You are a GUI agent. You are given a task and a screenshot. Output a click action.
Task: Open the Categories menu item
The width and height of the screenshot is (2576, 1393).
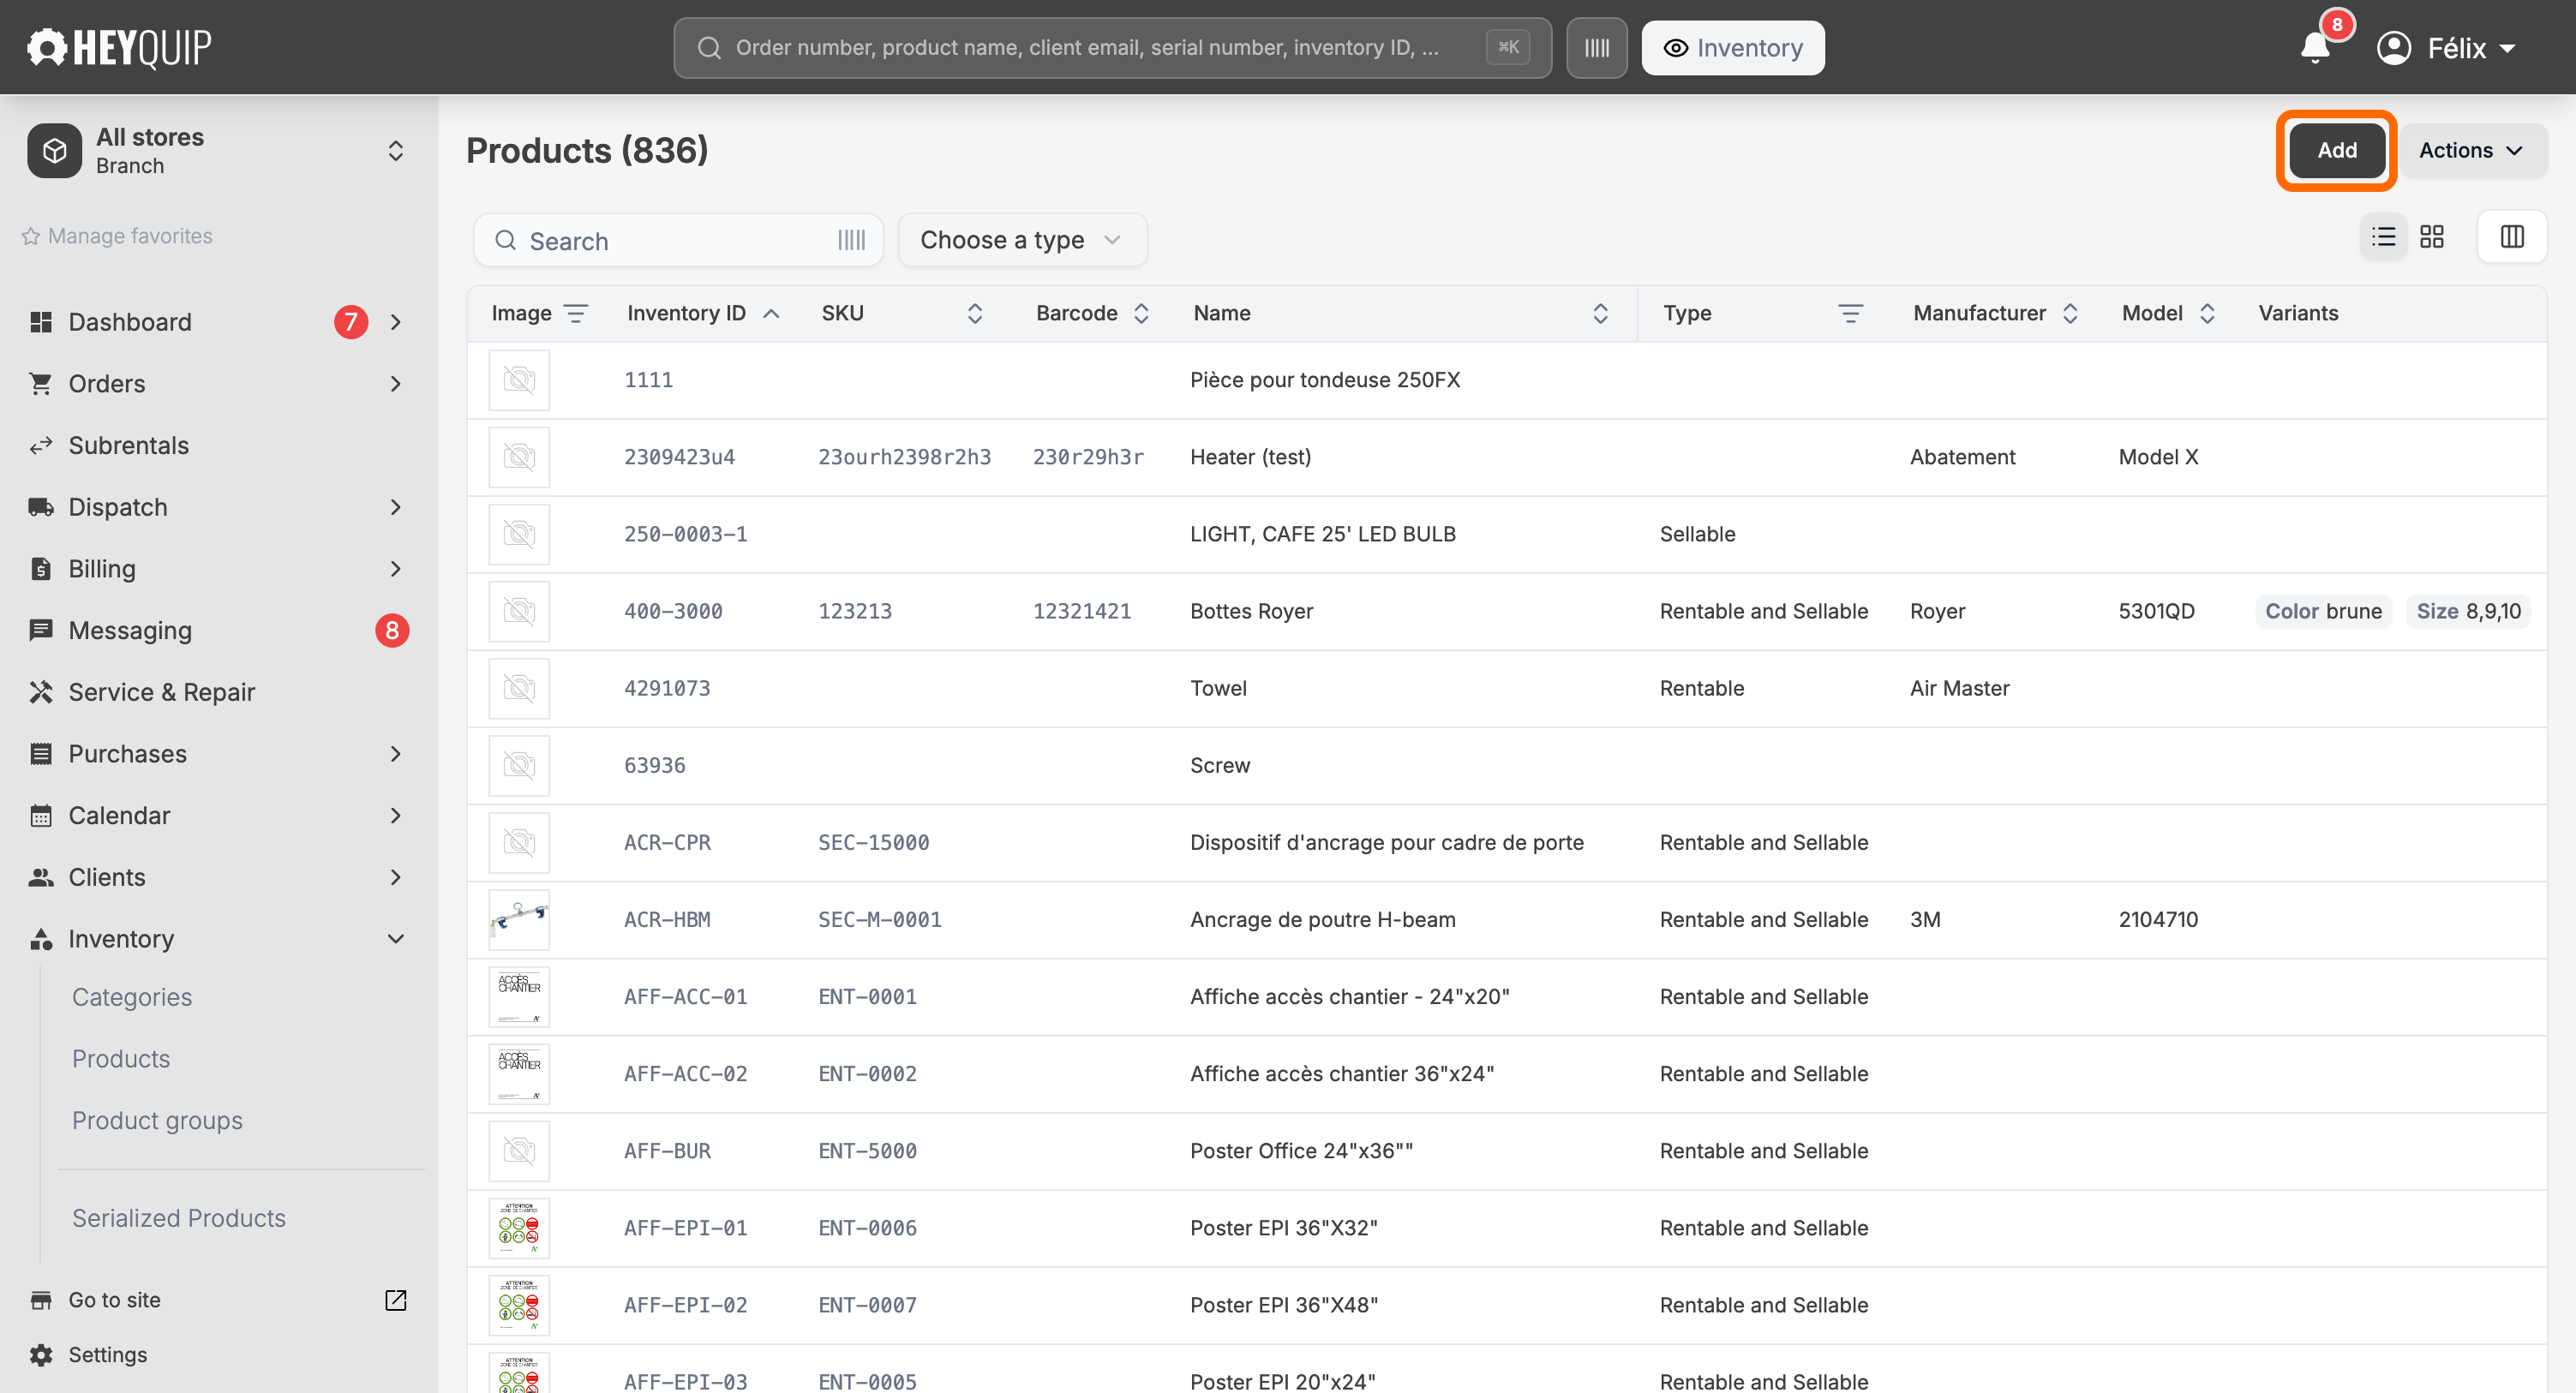(132, 997)
